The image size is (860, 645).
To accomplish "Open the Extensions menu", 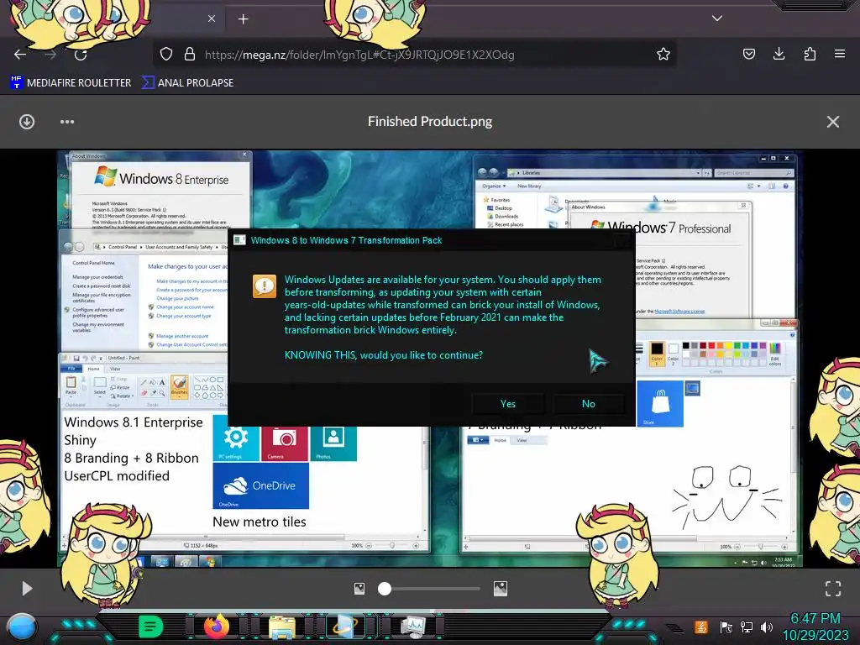I will [x=810, y=54].
